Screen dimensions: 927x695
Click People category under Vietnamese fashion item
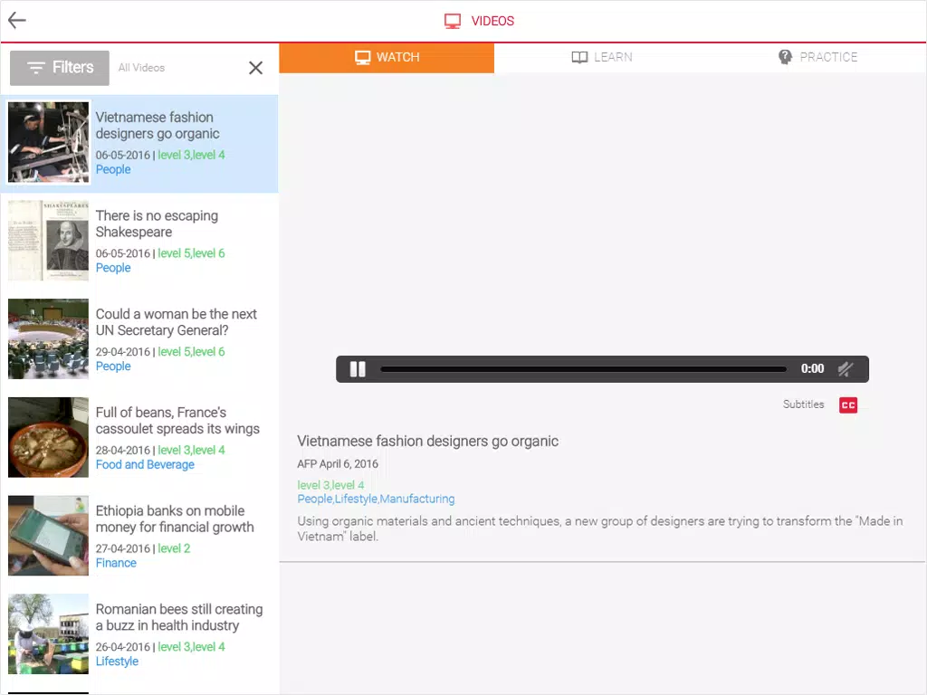[x=113, y=169]
